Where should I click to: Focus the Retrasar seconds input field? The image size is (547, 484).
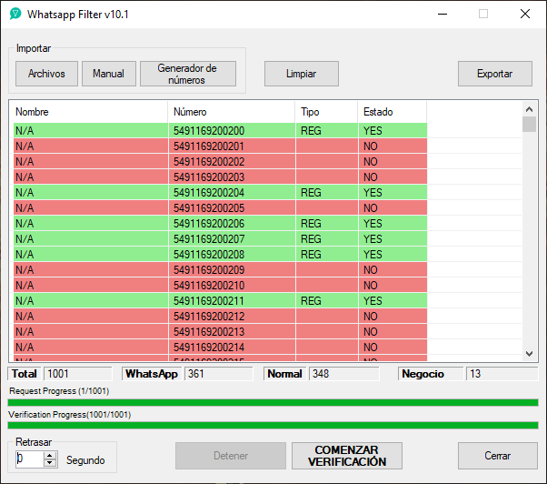pos(30,459)
